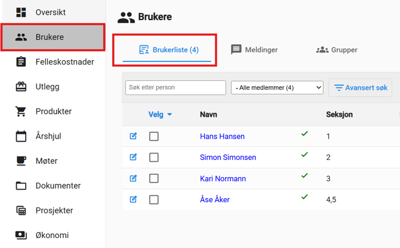Go to Dokumenter in the sidebar
Image resolution: width=400 pixels, height=248 pixels.
(58, 186)
